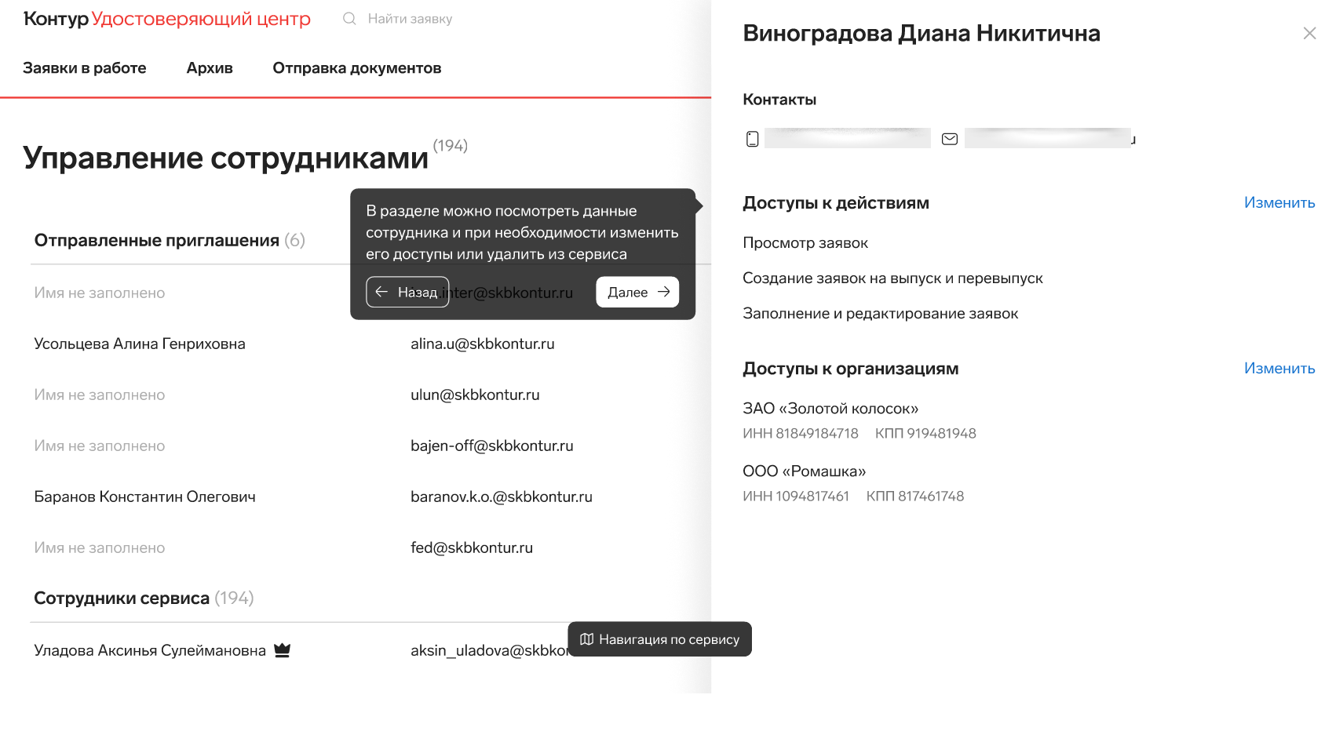Open the Заявки в работе tab
1343x753 pixels.
[85, 68]
